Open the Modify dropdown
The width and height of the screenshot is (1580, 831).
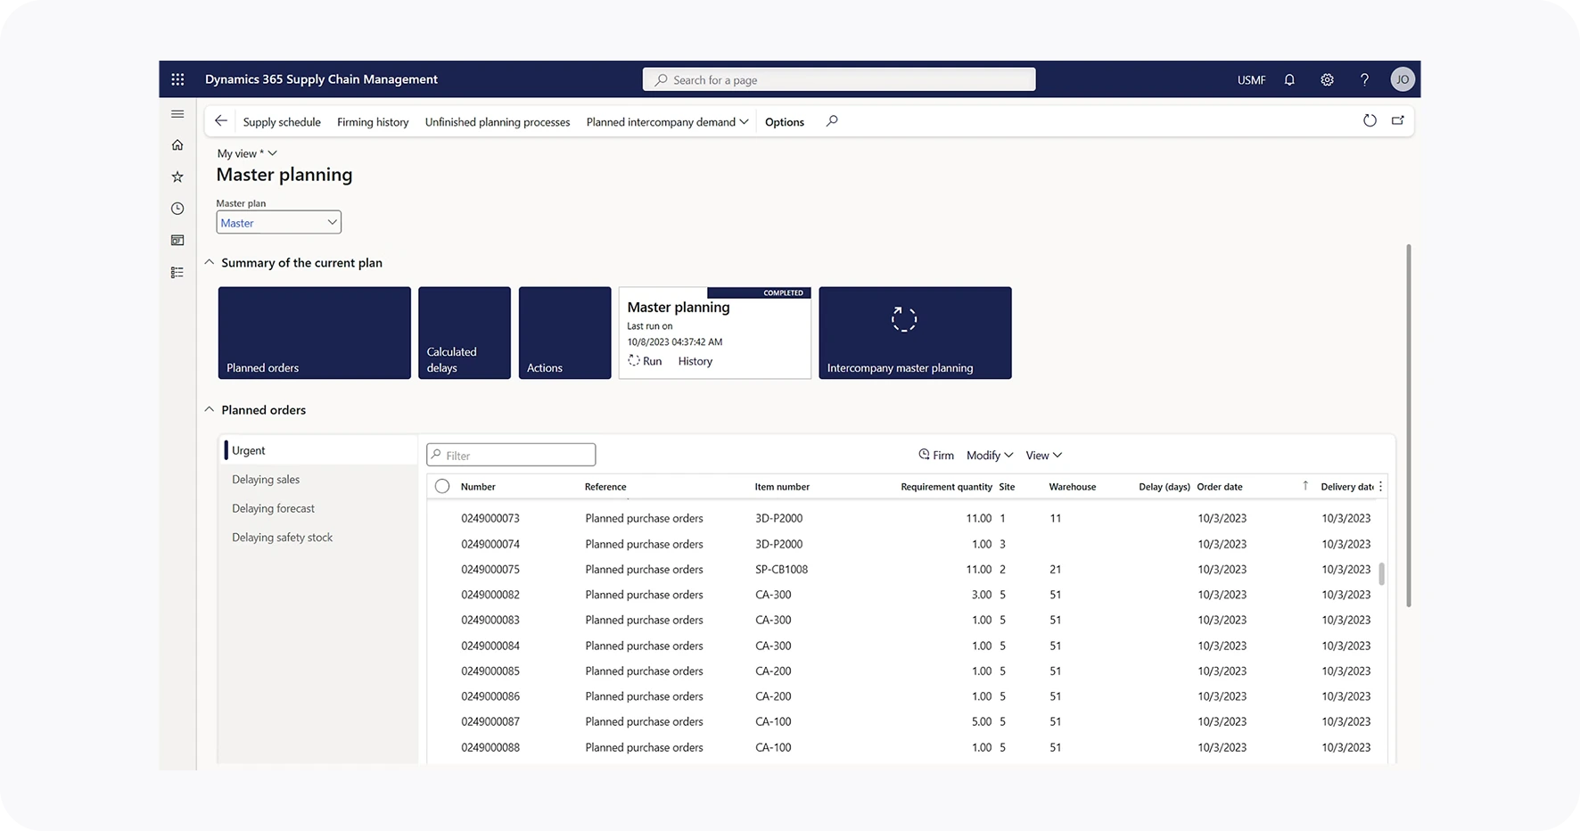990,455
